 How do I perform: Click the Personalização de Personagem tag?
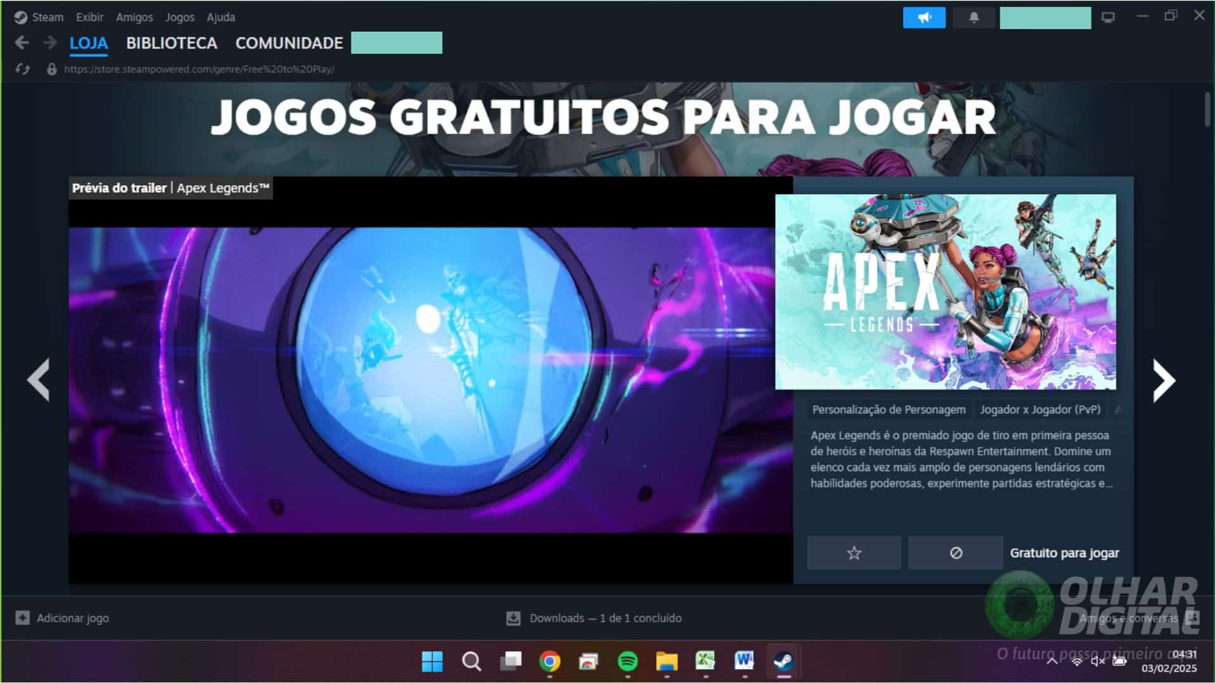pyautogui.click(x=888, y=410)
